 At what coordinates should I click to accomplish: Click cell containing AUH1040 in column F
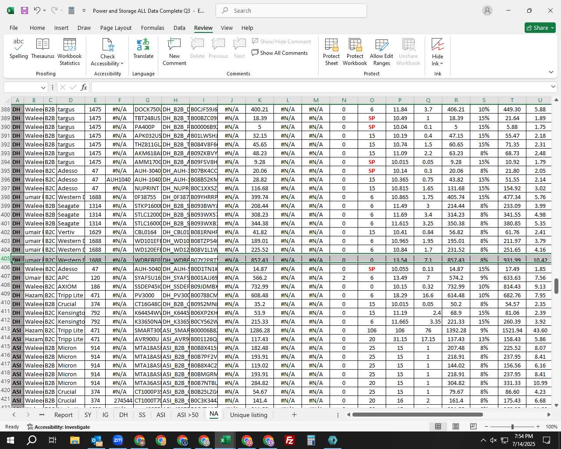pos(119,179)
